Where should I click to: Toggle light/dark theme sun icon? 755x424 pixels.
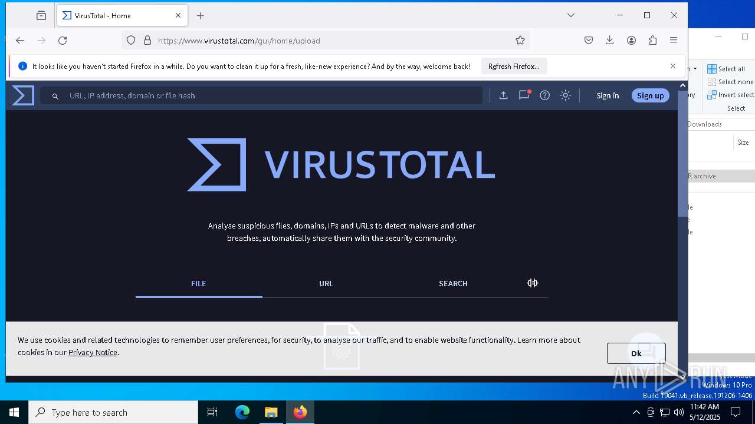click(566, 95)
